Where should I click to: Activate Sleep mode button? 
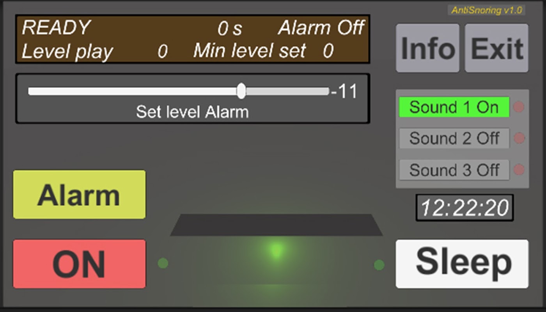462,264
